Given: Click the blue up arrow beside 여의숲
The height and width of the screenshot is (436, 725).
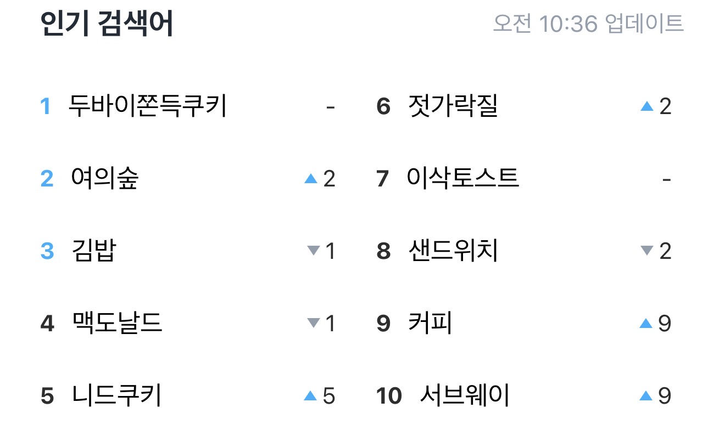Looking at the screenshot, I should point(311,178).
